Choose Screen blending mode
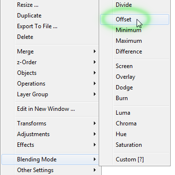175x175 pixels. (x=135, y=66)
